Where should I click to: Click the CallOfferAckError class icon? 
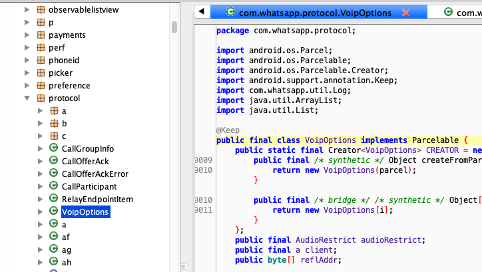tap(53, 173)
